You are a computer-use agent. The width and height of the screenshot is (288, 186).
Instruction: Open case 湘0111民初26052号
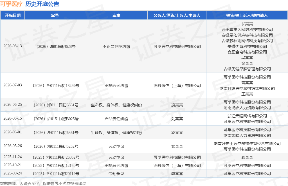coord(56,157)
